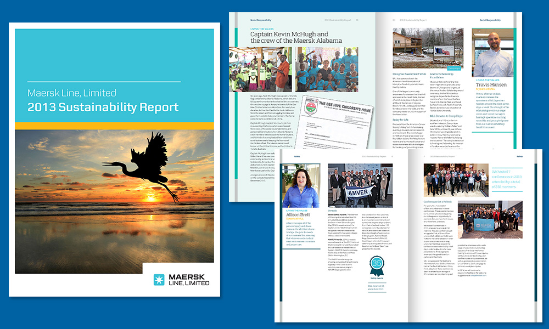The height and width of the screenshot is (329, 549).
Task: Select the "Allison Brett" name heading
Action: [298, 214]
